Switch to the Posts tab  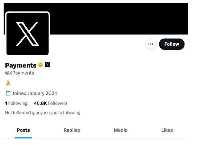pos(24,130)
